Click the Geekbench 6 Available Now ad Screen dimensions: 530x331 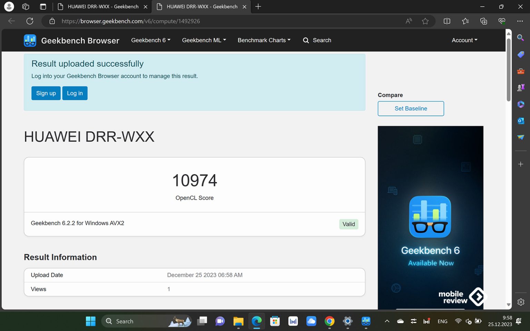click(430, 218)
